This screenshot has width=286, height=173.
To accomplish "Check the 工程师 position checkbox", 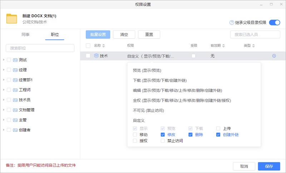I will coord(9,90).
